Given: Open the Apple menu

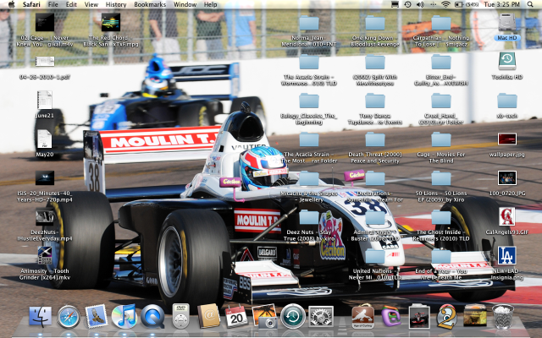Looking at the screenshot, I should point(11,4).
